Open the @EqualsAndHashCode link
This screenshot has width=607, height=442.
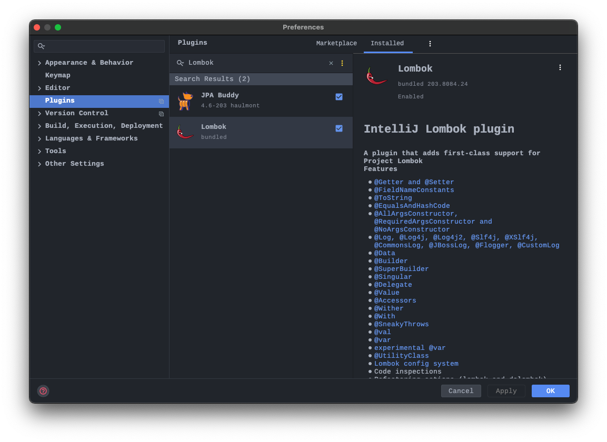pyautogui.click(x=412, y=206)
